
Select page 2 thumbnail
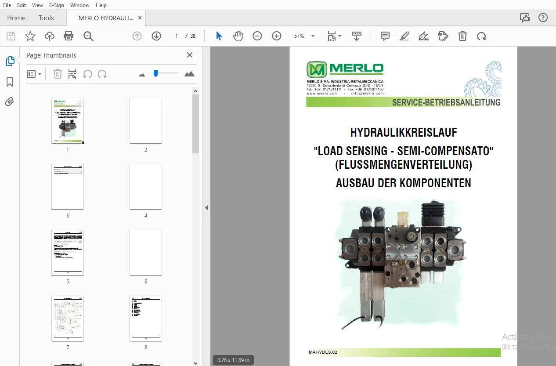[146, 120]
